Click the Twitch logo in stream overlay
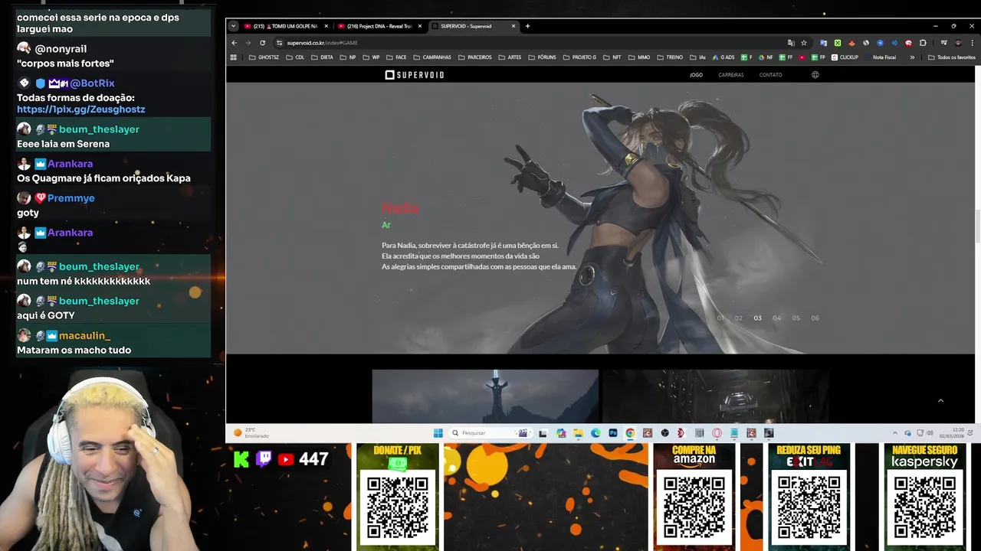981x551 pixels. tap(263, 459)
